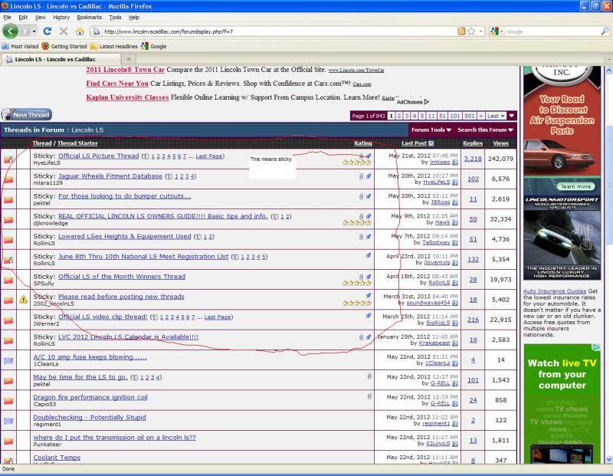Open the View menu
Image resolution: width=613 pixels, height=476 pixels.
(x=41, y=18)
